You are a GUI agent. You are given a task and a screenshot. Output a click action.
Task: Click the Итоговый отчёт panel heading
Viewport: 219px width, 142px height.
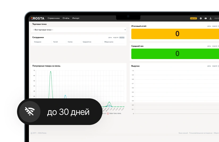click(x=139, y=26)
